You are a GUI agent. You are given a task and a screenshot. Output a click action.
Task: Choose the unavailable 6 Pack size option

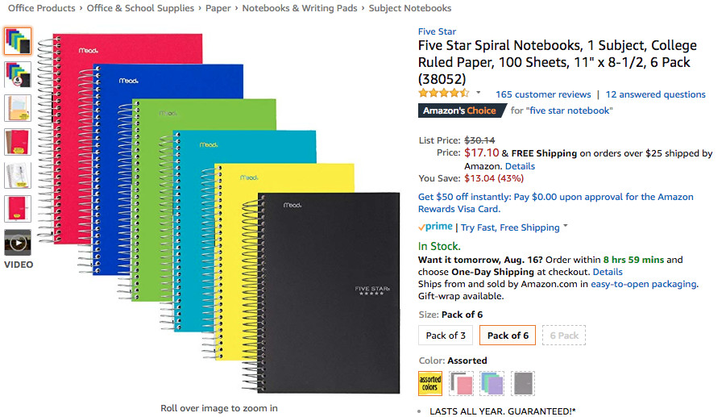(564, 336)
